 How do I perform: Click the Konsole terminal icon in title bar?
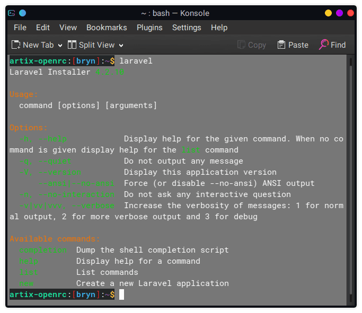[x=11, y=13]
